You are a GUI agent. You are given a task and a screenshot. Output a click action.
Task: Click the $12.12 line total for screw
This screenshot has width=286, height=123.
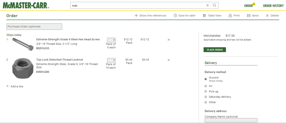(x=145, y=39)
